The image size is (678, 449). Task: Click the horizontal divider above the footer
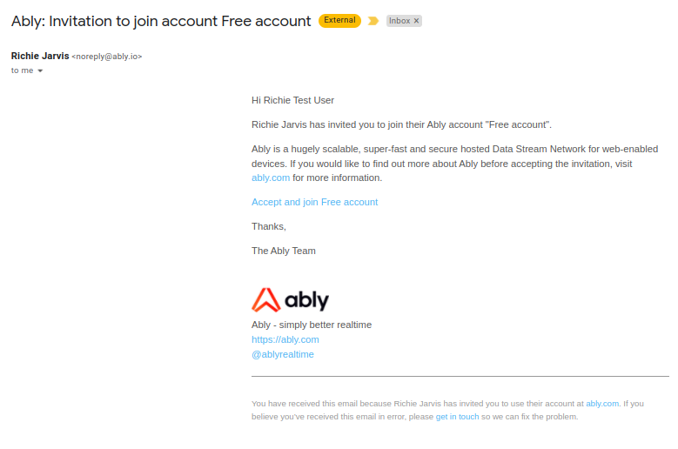coord(460,377)
